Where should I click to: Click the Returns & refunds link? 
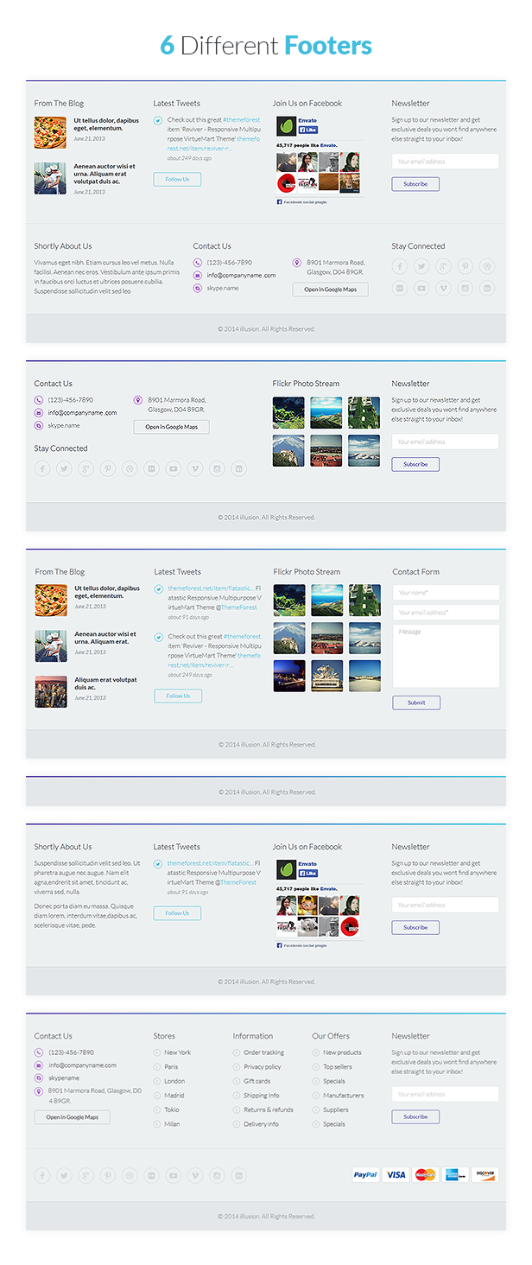268,1109
